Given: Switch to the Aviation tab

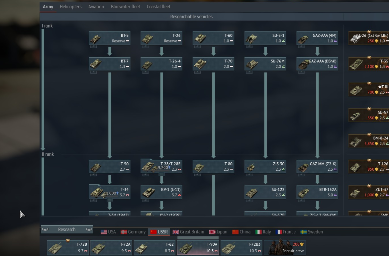Looking at the screenshot, I should 96,7.
